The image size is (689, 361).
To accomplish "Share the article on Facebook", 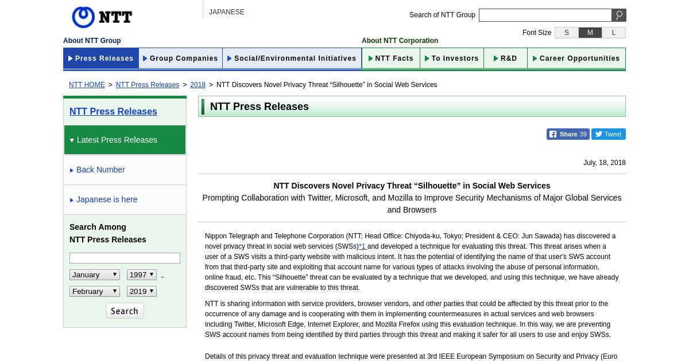I will 568,134.
